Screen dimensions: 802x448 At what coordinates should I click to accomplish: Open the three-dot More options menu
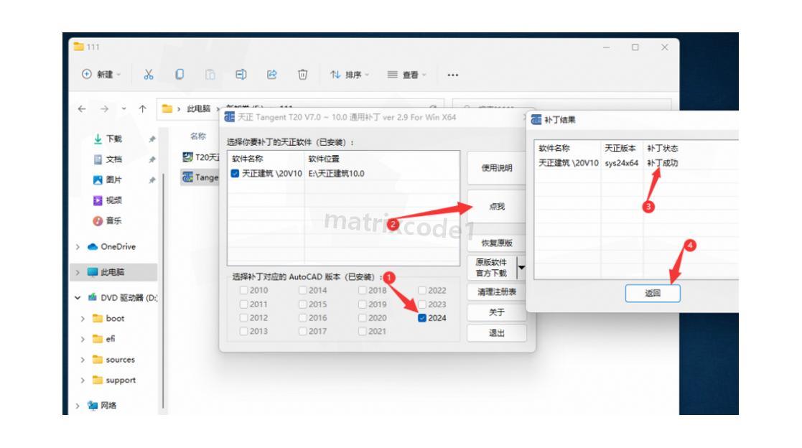452,75
